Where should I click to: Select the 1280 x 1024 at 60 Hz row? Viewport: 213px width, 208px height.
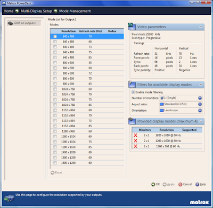(x=87, y=137)
